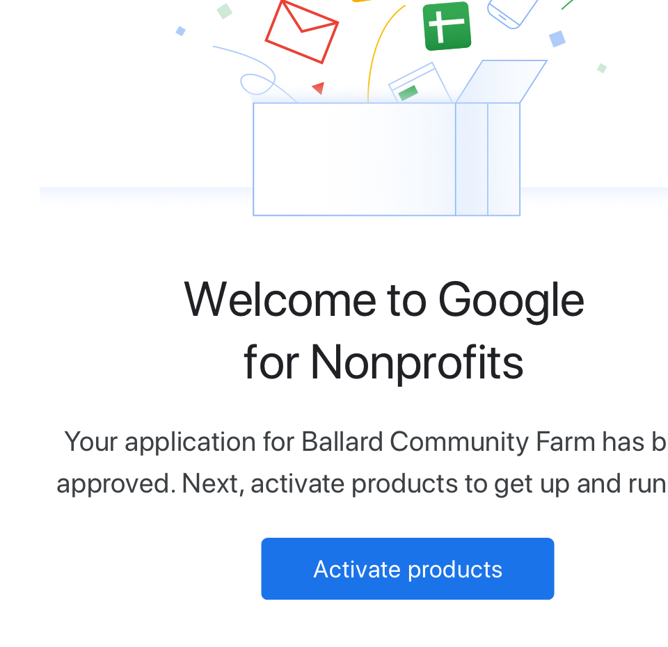This screenshot has width=668, height=647.
Task: Tap the blue outlined phone icon
Action: (512, 14)
